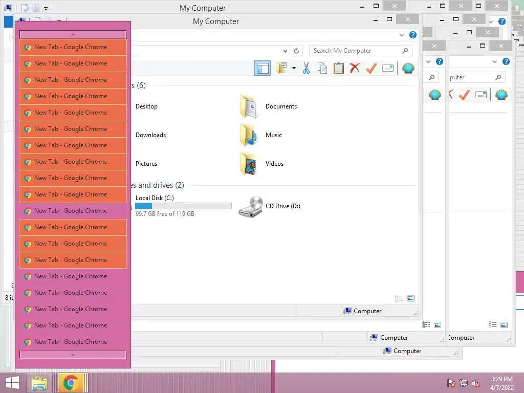Open Customize Quick Access Toolbar dropdown, backmost window
This screenshot has height=393, width=524.
pyautogui.click(x=46, y=8)
